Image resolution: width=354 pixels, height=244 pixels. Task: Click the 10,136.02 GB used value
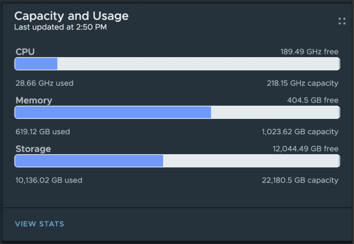click(x=49, y=180)
